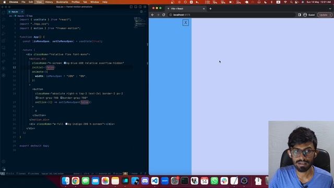This screenshot has height=188, width=334.
Task: Click the bg-indigo-200 color swatch
Action: point(66,124)
